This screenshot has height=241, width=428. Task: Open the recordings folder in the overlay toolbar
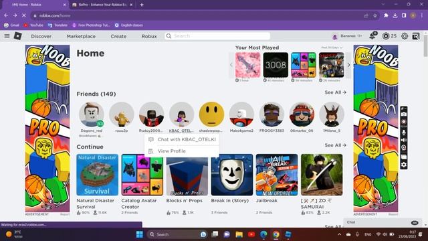pyautogui.click(x=404, y=157)
